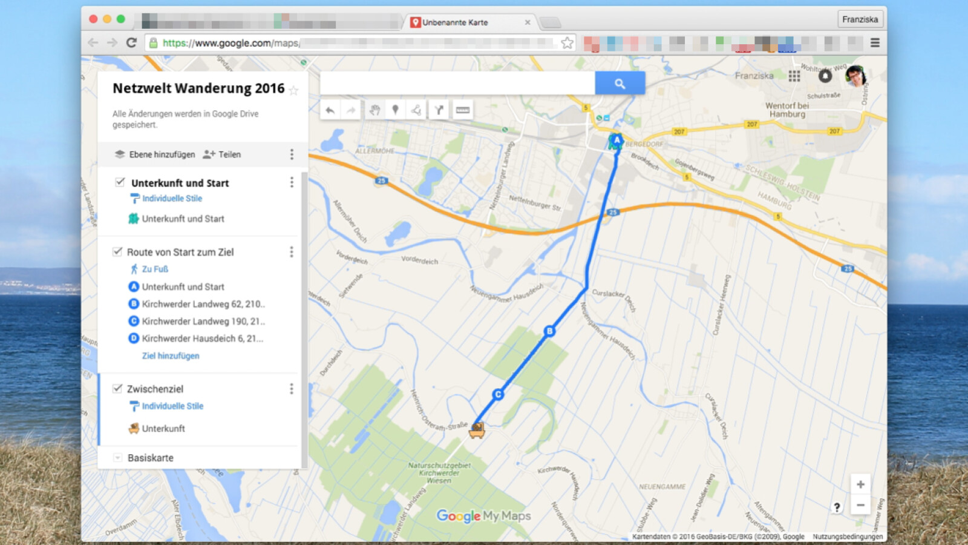Open Route von Start zum Ziel options
The image size is (968, 545).
tap(292, 252)
